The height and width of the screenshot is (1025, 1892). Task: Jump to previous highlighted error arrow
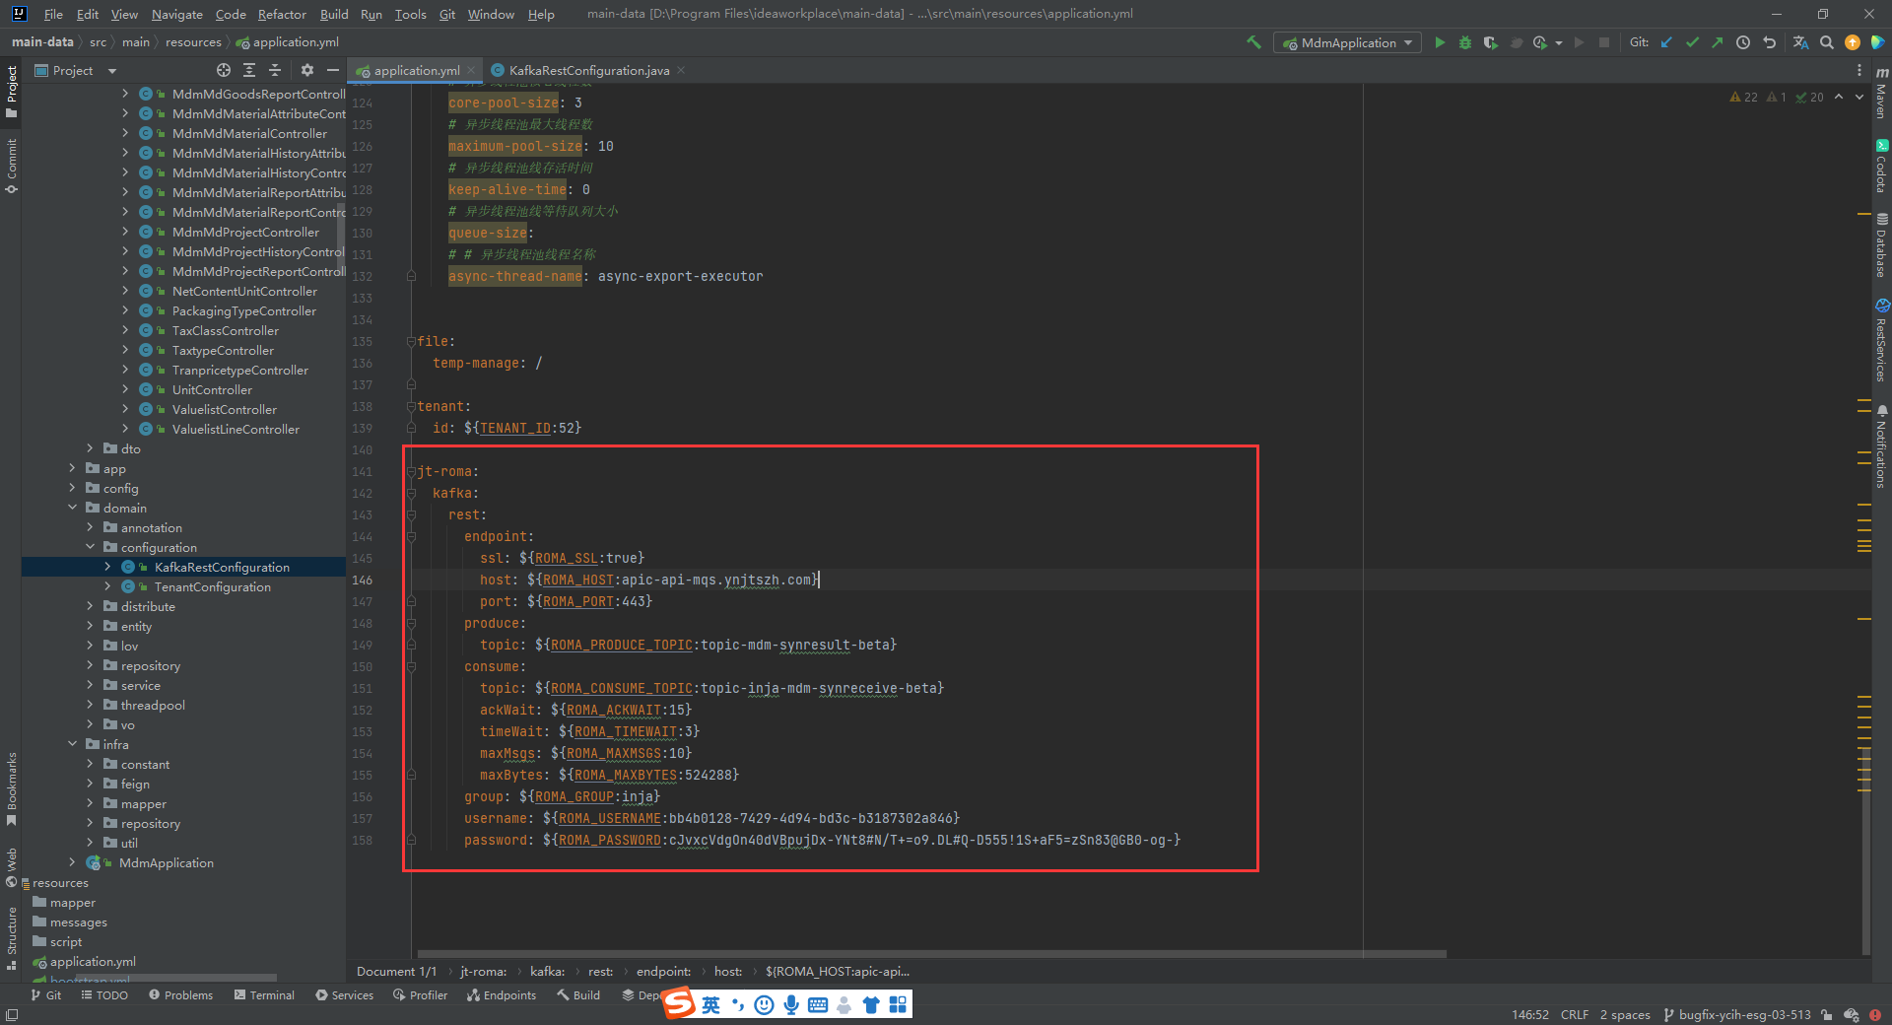tap(1839, 97)
